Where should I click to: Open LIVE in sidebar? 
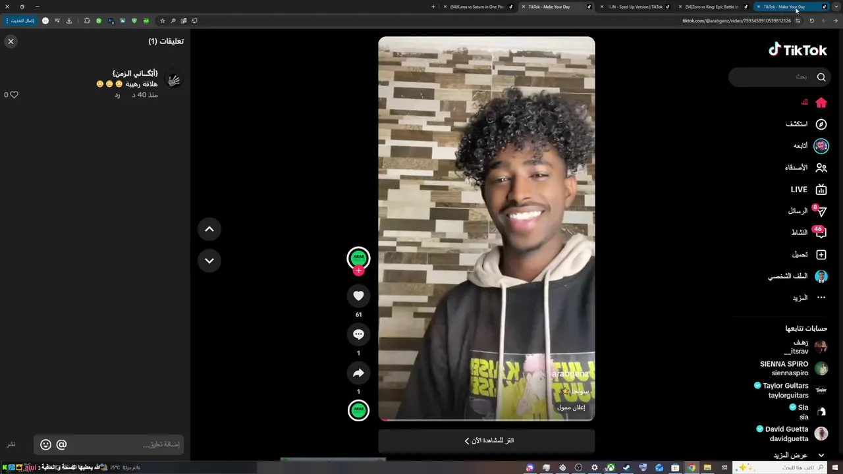pyautogui.click(x=809, y=190)
